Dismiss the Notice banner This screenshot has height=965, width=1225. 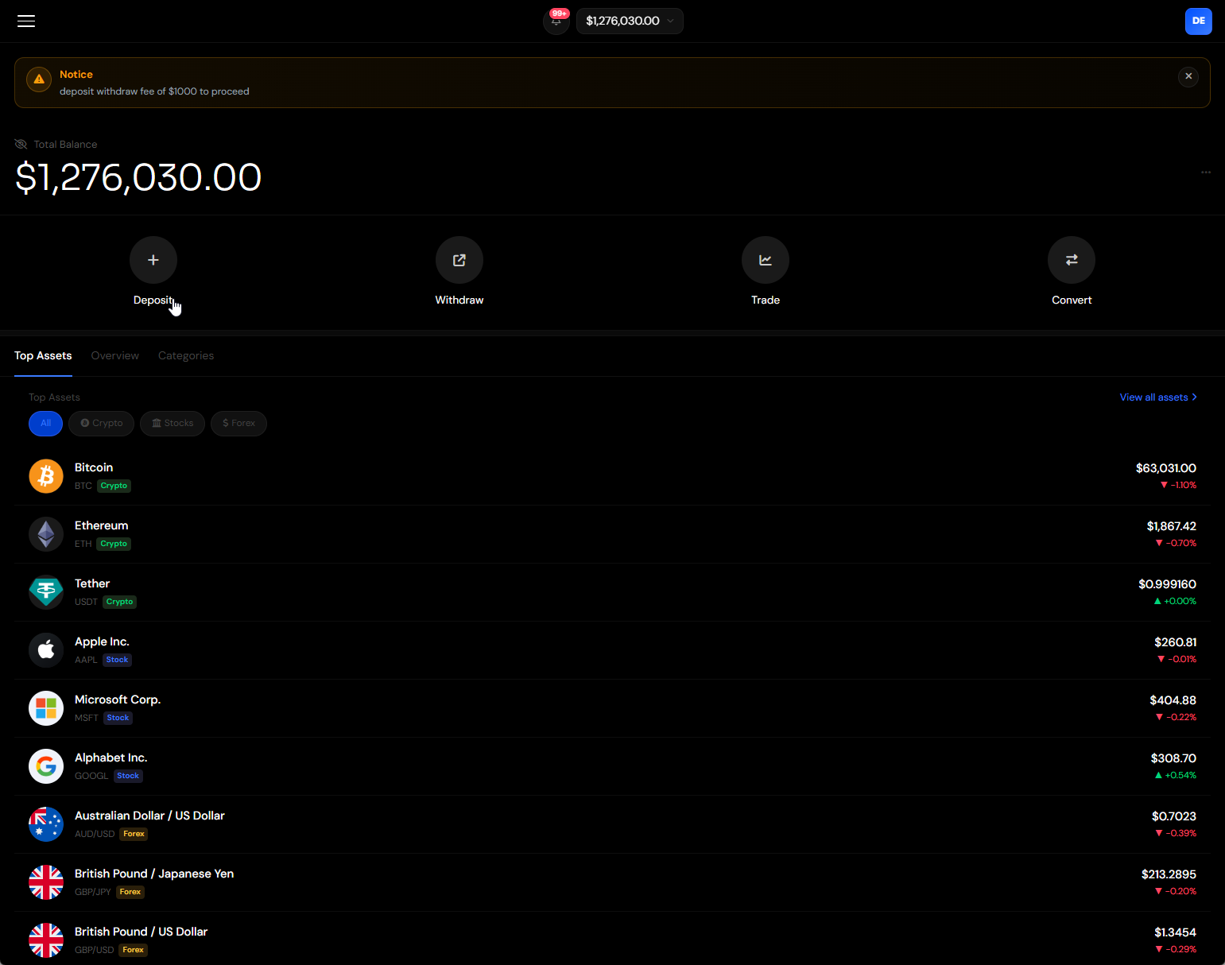pos(1188,76)
